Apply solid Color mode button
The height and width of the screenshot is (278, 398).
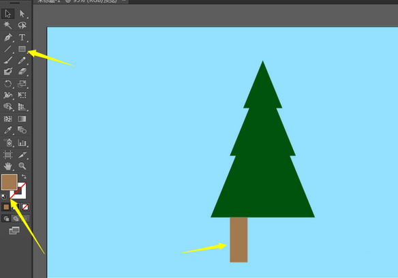coord(6,207)
